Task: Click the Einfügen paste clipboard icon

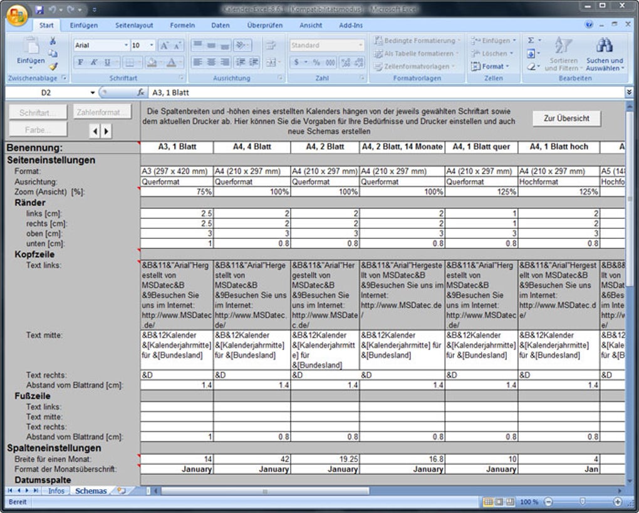Action: [x=31, y=46]
